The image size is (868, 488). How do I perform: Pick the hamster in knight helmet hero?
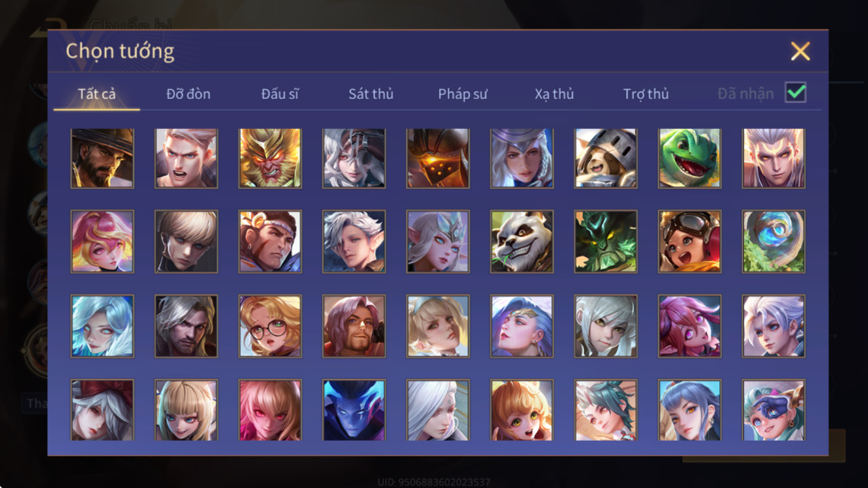[x=606, y=159]
